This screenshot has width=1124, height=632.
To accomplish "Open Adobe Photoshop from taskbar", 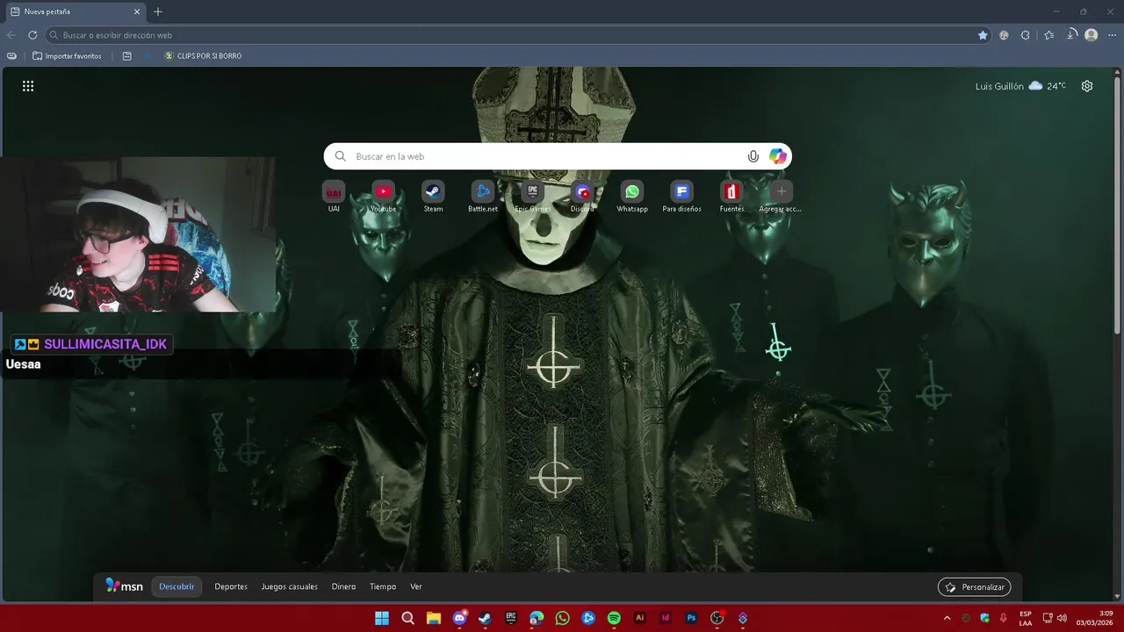I will 691,618.
